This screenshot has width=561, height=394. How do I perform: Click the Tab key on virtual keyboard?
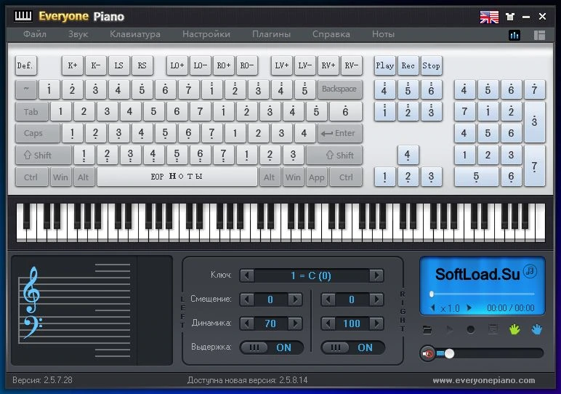31,112
